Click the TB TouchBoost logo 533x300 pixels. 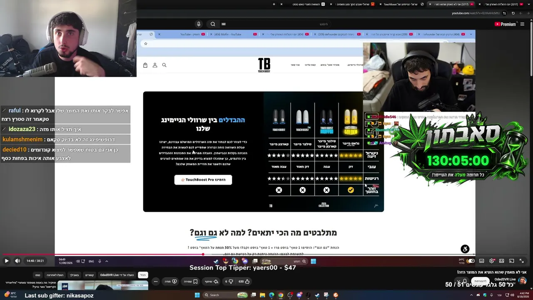click(264, 65)
